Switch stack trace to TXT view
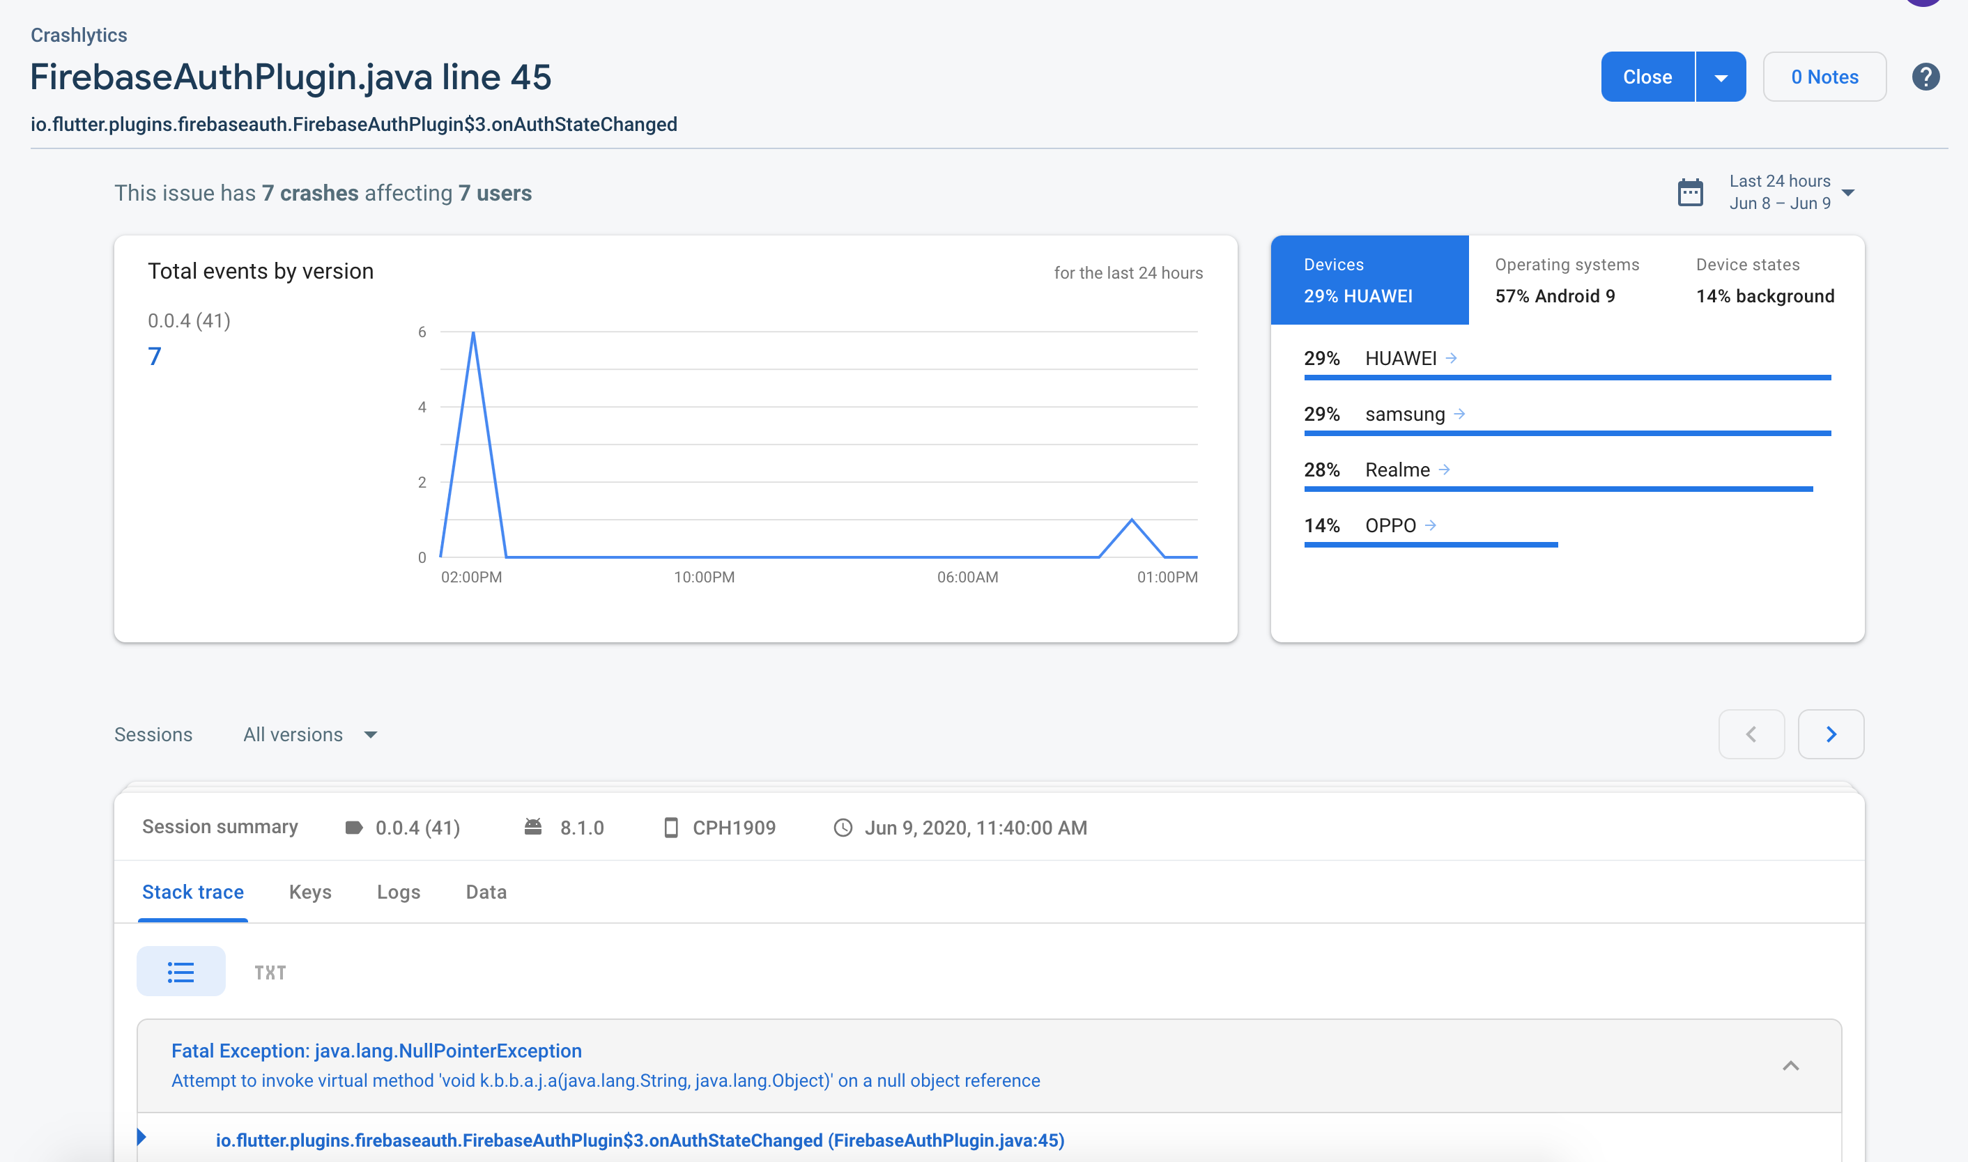 (x=270, y=972)
